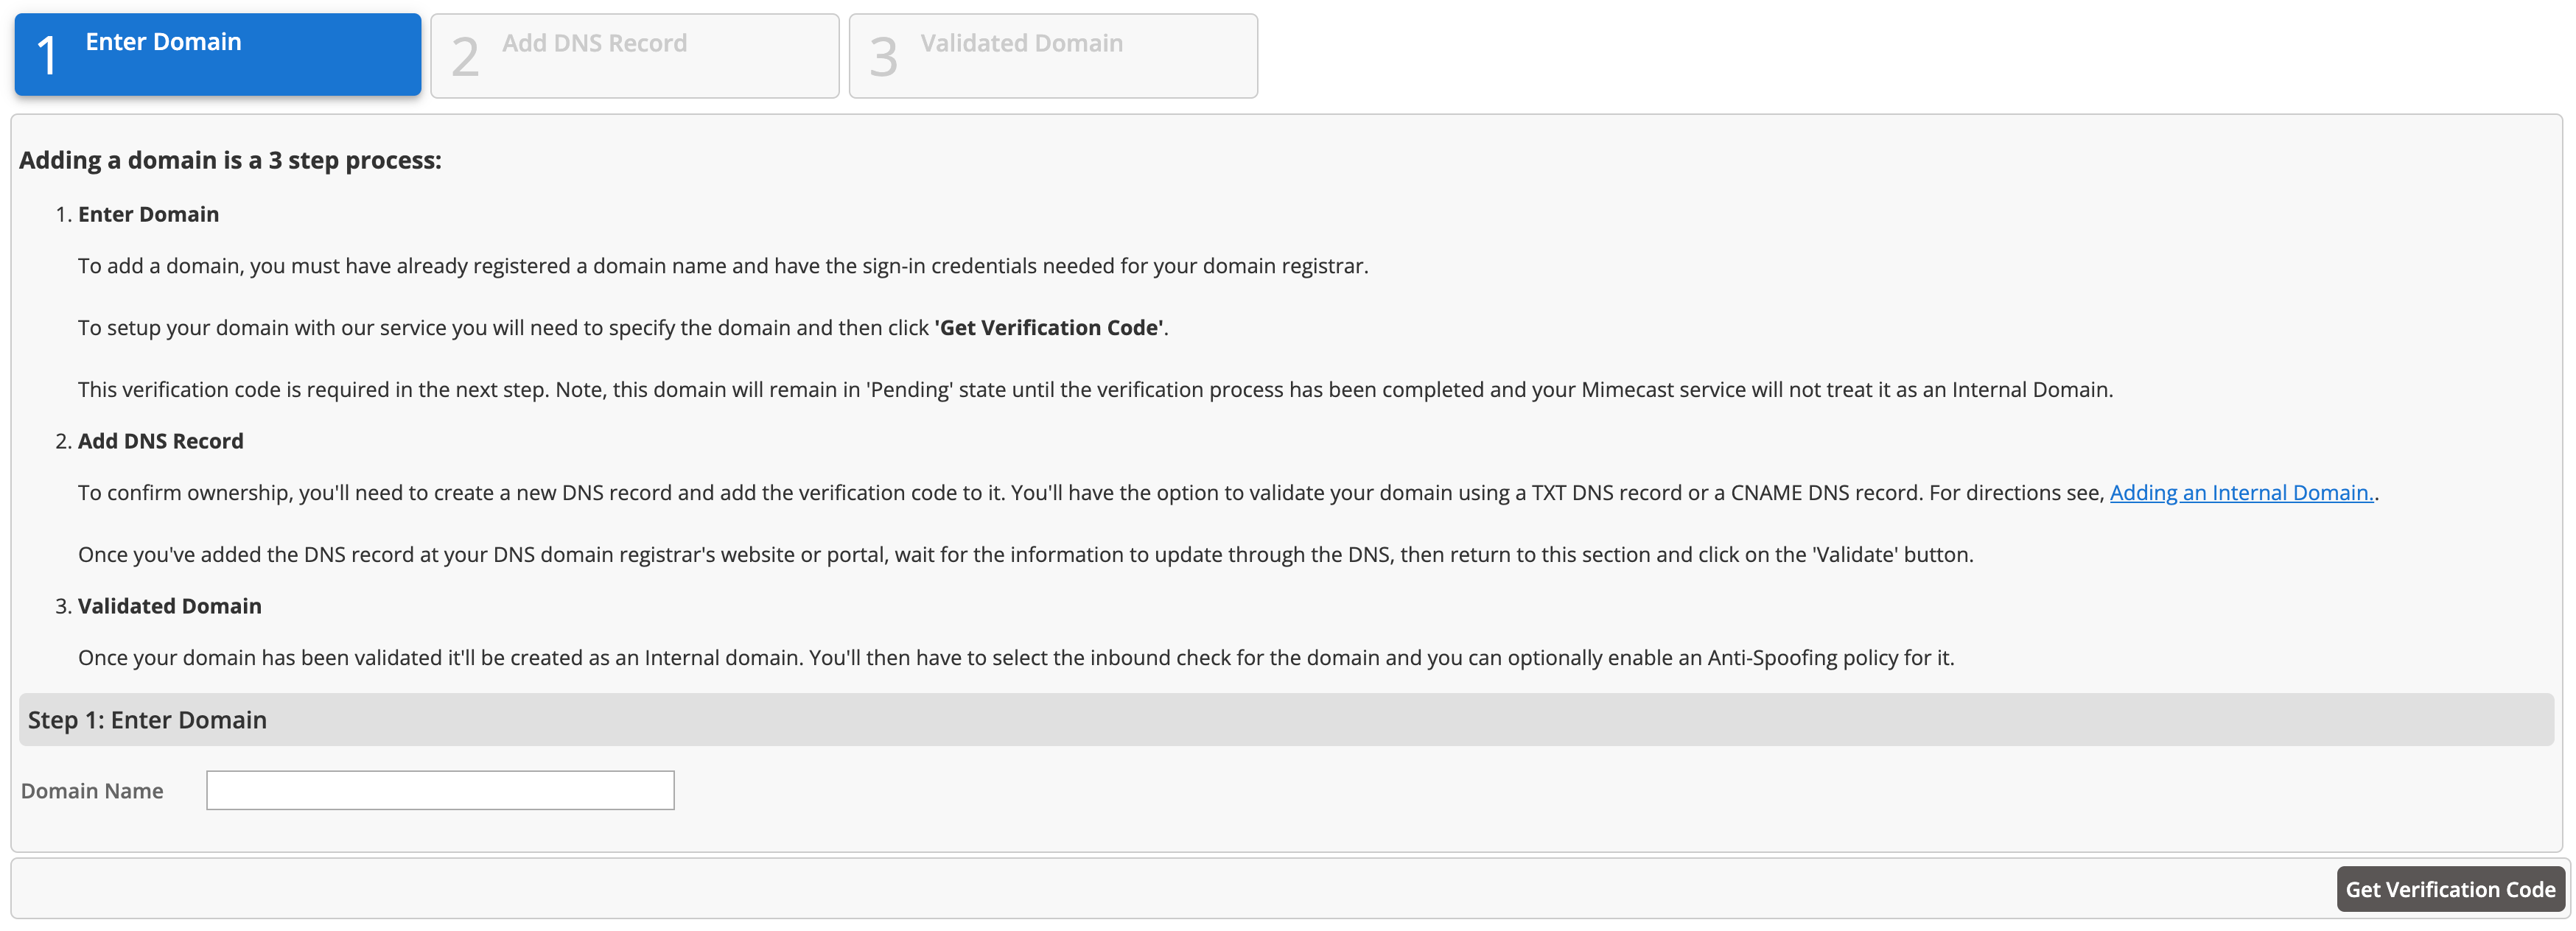Click the paragraph mentioning the 'Pending' state
Screen dimensions: 2576x931
(x=1095, y=390)
